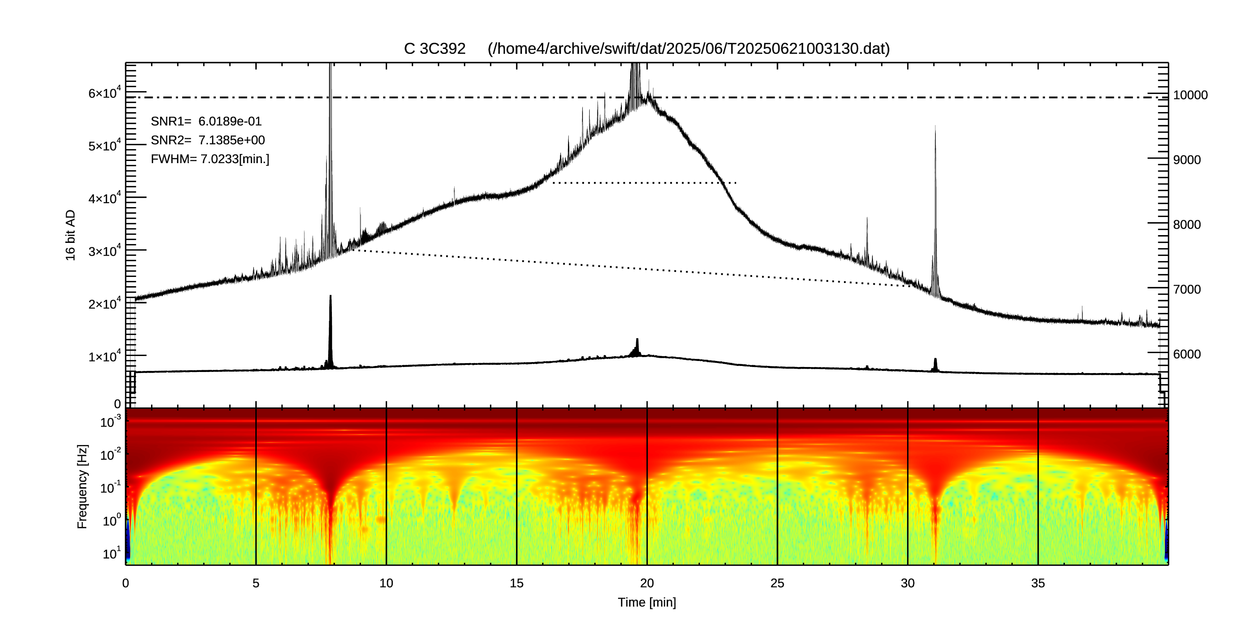The image size is (1256, 628).
Task: Click the 1×10^4 left axis tick label
Action: [104, 355]
